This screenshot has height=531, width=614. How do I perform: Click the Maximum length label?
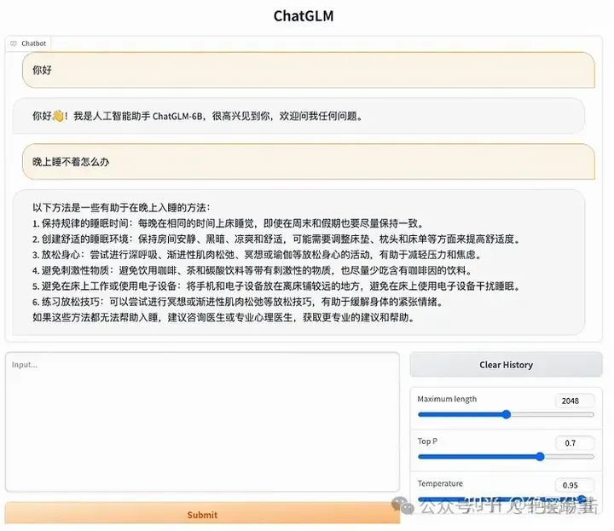tap(447, 399)
